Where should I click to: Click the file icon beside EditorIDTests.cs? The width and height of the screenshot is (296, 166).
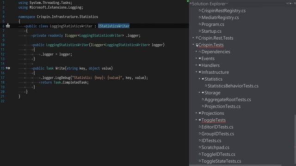click(x=199, y=127)
